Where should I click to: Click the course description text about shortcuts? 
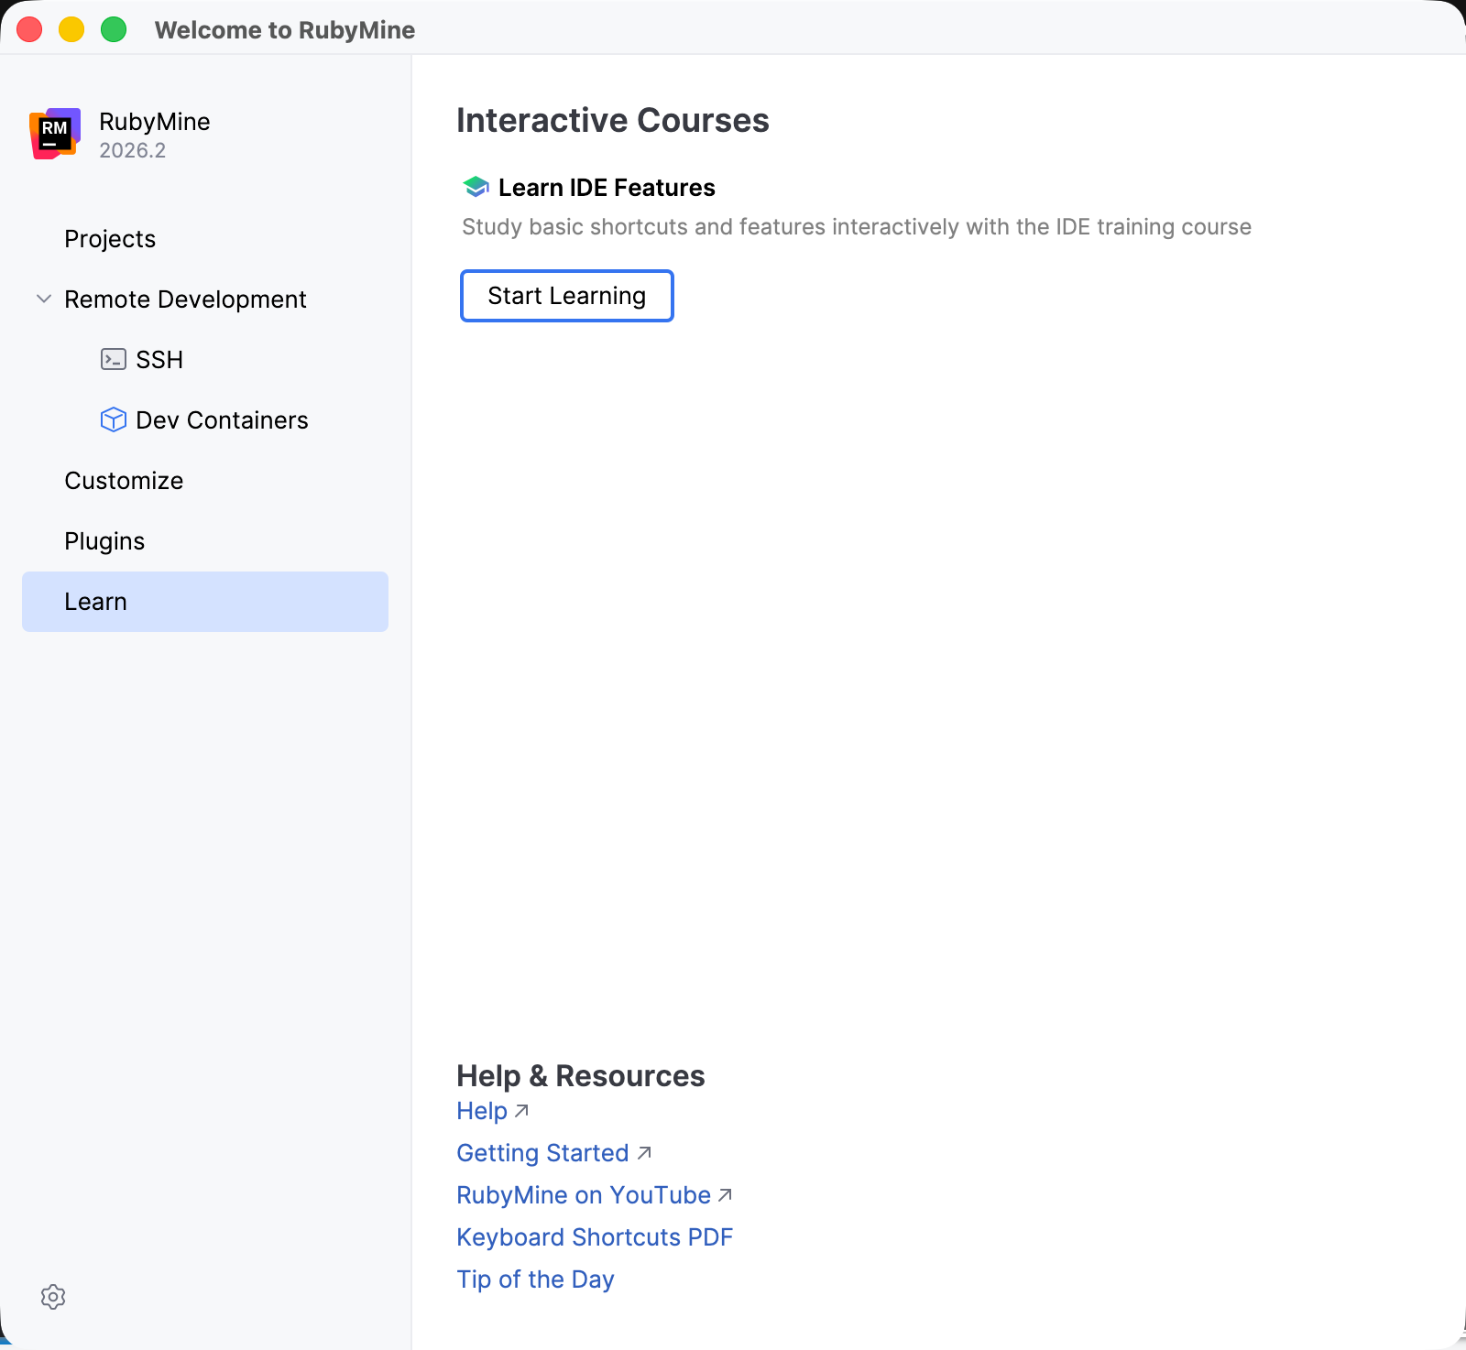pyautogui.click(x=857, y=227)
